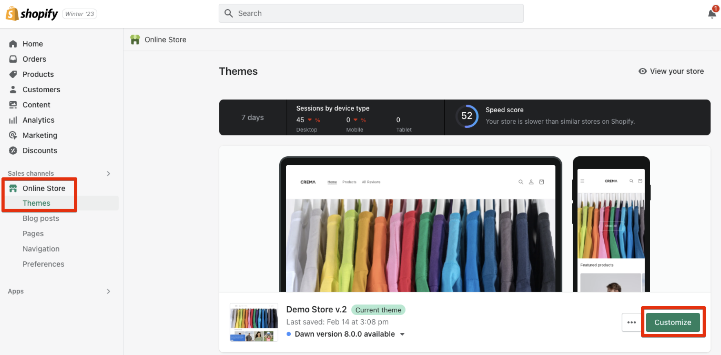Click the Discounts badge icon
This screenshot has width=721, height=355.
pyautogui.click(x=13, y=151)
